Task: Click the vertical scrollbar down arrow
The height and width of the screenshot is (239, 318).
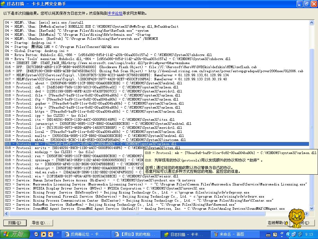Action: (312, 209)
